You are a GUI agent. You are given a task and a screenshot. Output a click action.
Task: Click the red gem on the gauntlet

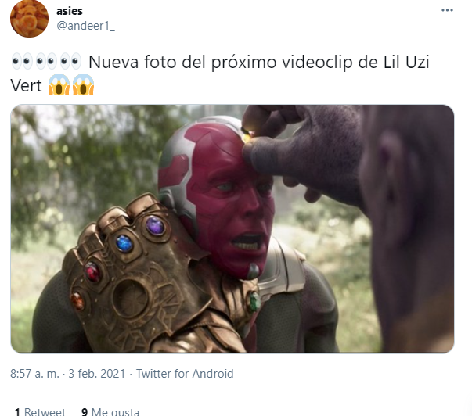(x=92, y=271)
